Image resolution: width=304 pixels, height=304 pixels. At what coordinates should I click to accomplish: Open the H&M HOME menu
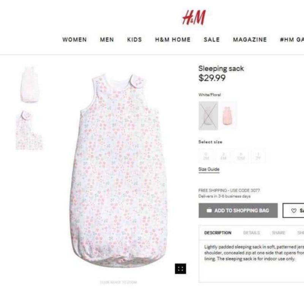click(173, 40)
